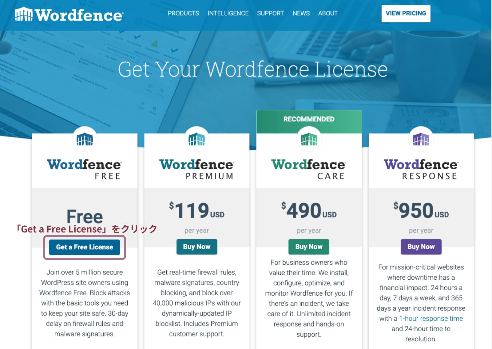The height and width of the screenshot is (349, 492).
Task: Click the Wordfence PREMIUM plan title
Action: [197, 169]
